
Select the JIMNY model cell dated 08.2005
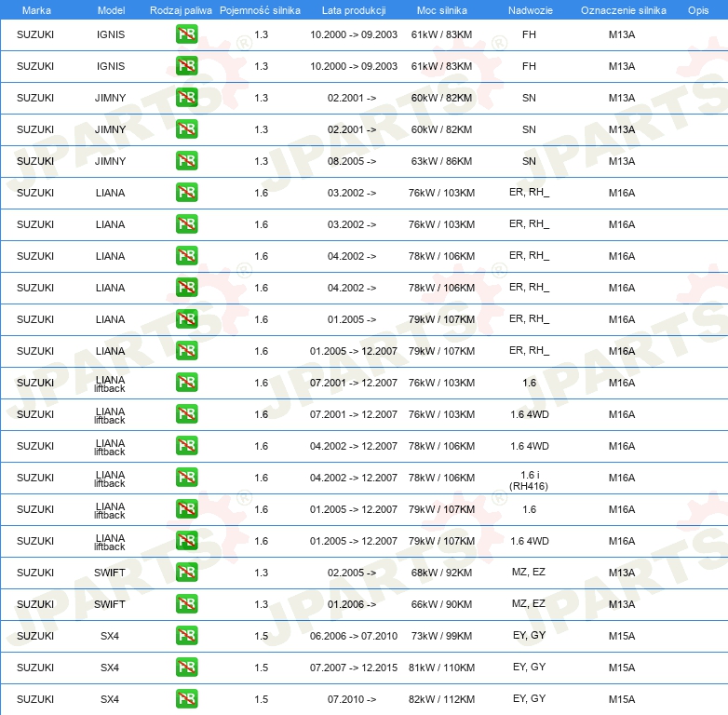coord(110,161)
